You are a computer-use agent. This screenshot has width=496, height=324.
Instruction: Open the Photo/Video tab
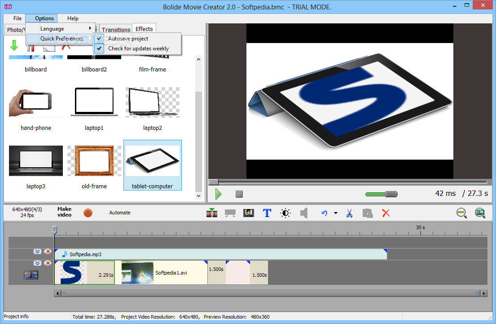[15, 30]
